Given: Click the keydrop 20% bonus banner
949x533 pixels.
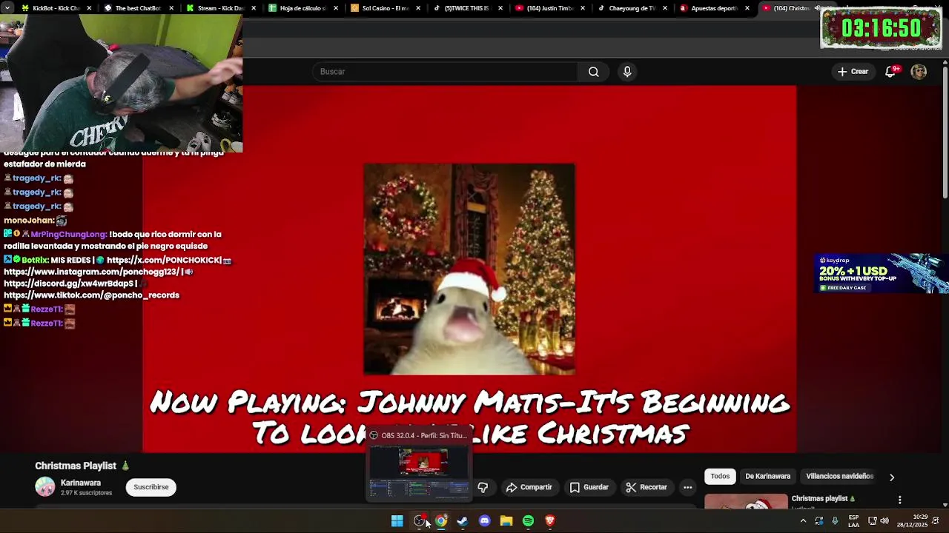Looking at the screenshot, I should [x=881, y=274].
